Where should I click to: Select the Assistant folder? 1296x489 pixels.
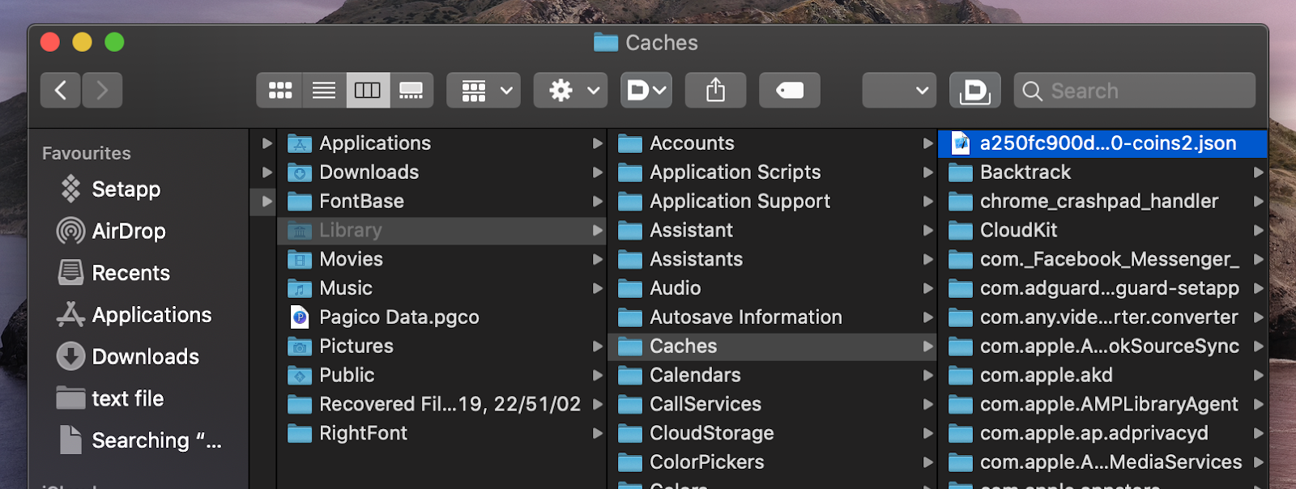coord(773,231)
